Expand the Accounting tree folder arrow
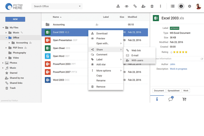This screenshot has height=136, width=204. tap(9, 43)
